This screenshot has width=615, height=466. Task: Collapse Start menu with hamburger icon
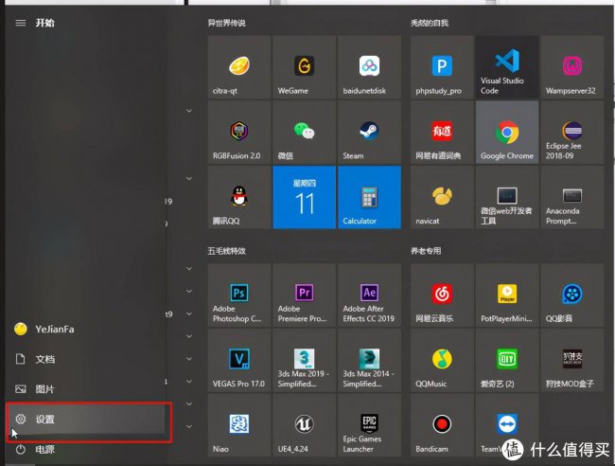[x=21, y=23]
